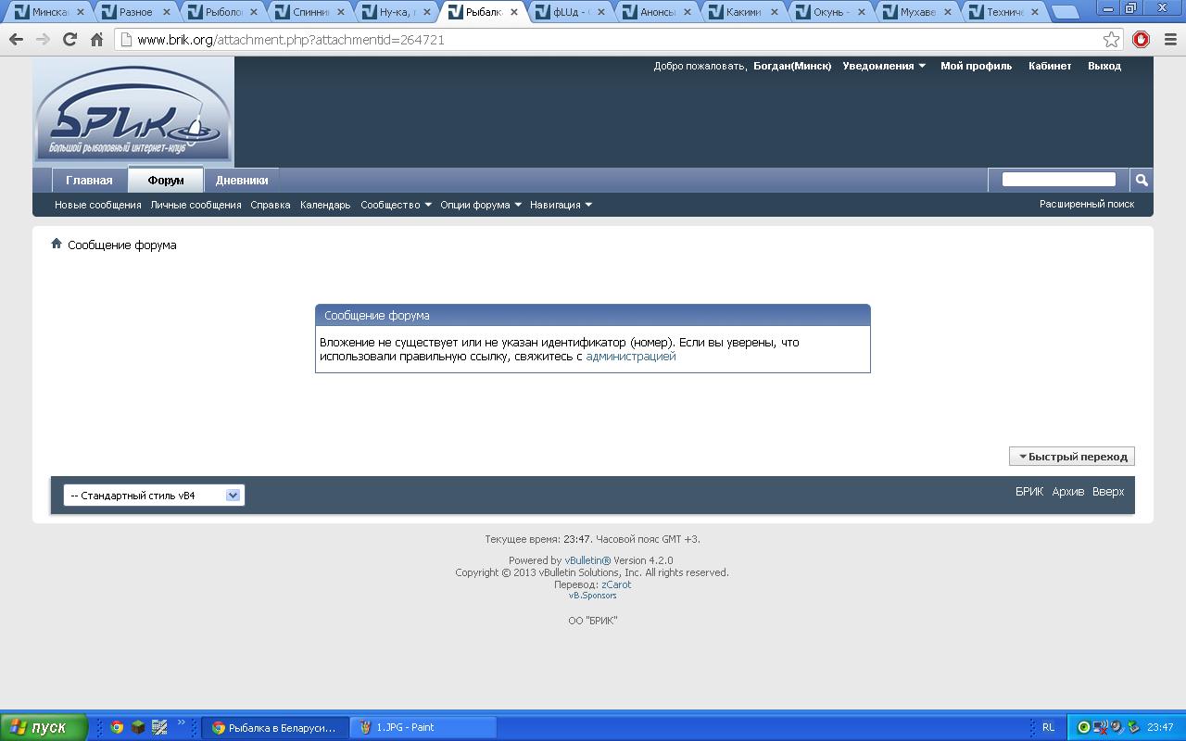Expand the Уведомления dropdown
Image resolution: width=1186 pixels, height=741 pixels.
pyautogui.click(x=884, y=66)
